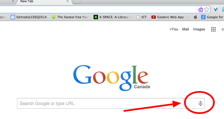Open the Apple logo bookmark

[x=196, y=17]
